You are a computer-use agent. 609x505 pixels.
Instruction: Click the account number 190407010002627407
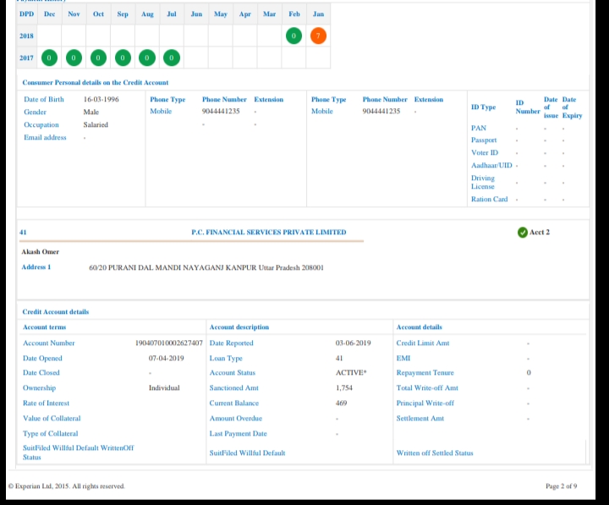click(x=169, y=343)
